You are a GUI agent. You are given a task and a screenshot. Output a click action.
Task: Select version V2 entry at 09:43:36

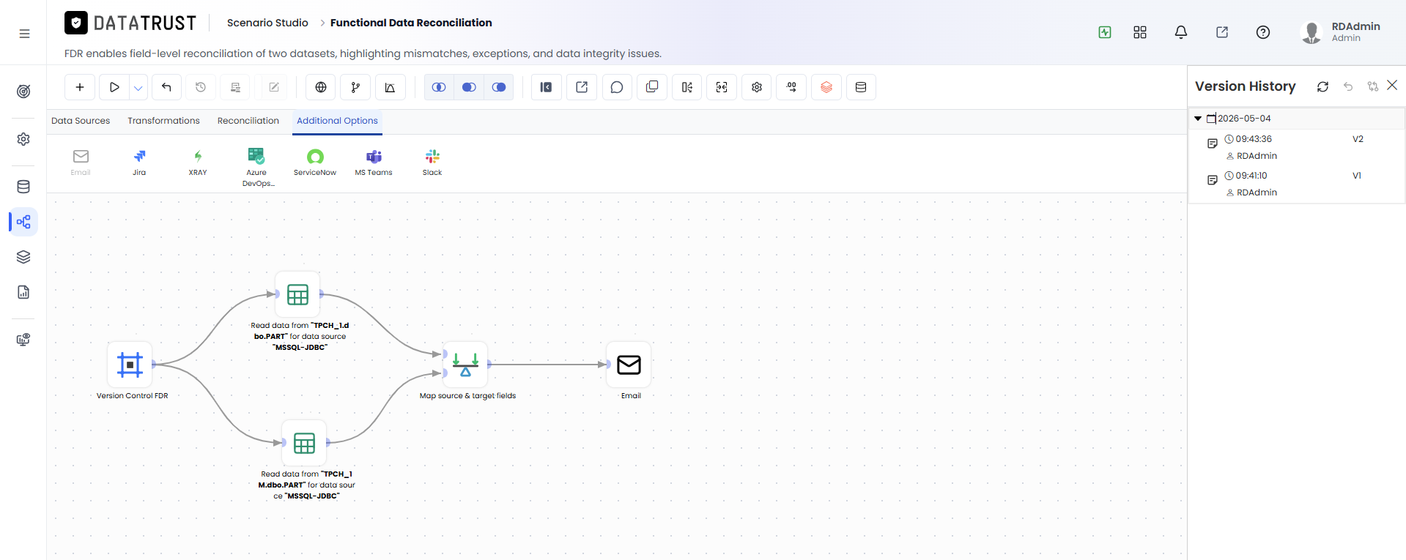click(1295, 147)
